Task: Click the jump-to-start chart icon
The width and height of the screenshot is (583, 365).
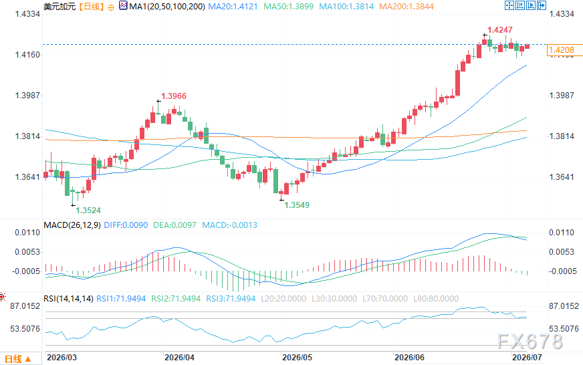Action: pos(520,5)
